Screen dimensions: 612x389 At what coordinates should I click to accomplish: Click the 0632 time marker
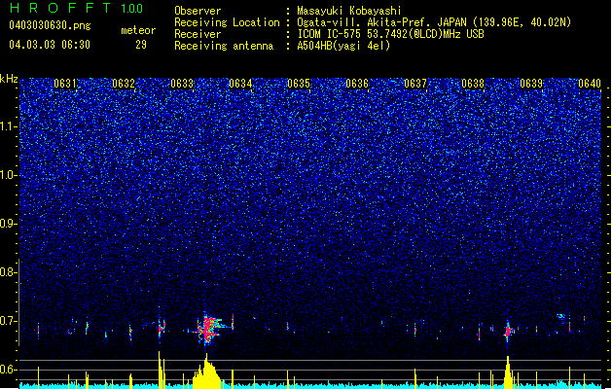point(124,84)
